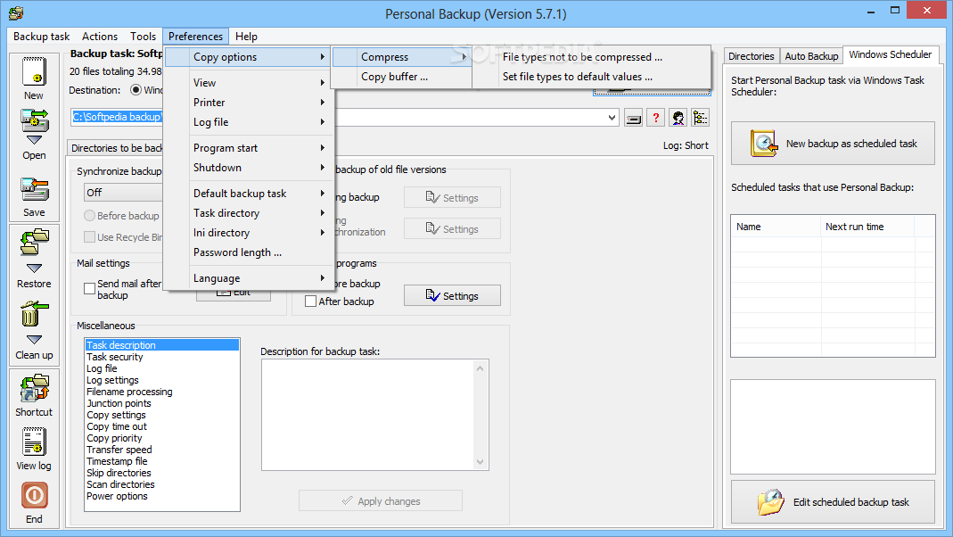Click the Name column header
Viewport: 953px width, 537px height.
click(776, 227)
